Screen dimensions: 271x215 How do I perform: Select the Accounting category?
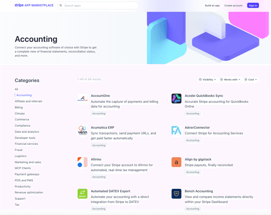24,95
